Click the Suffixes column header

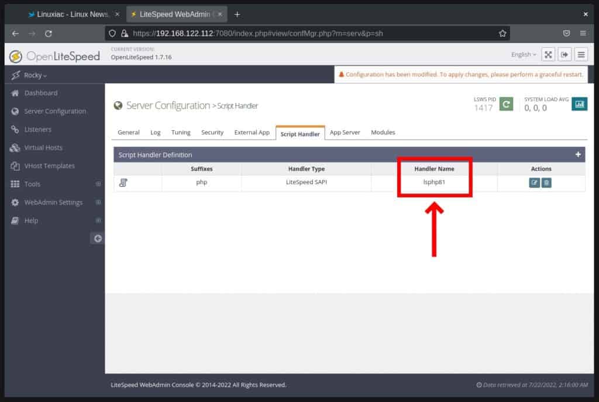pos(202,169)
